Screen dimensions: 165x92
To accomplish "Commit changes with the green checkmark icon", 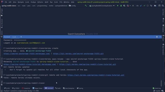I will coord(144,6).
